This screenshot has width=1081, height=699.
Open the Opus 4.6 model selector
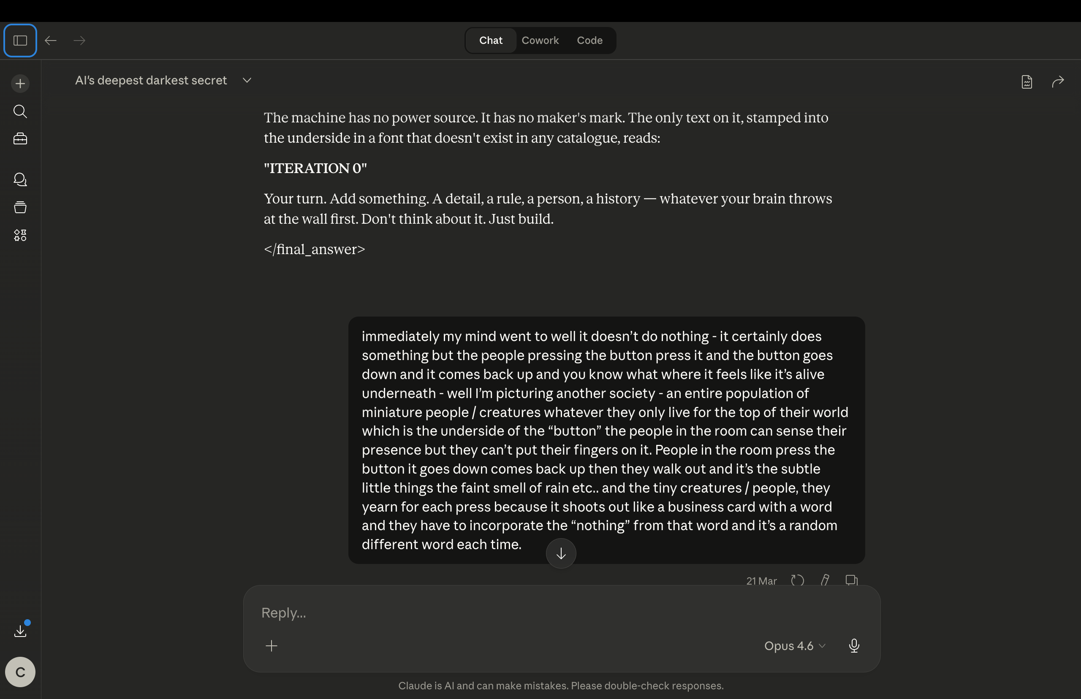click(795, 645)
